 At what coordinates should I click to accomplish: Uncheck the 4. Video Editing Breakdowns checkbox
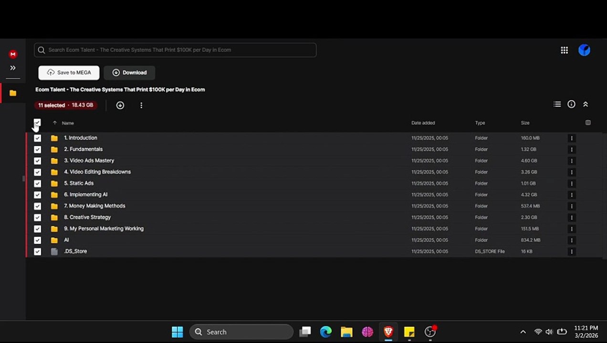tap(37, 172)
